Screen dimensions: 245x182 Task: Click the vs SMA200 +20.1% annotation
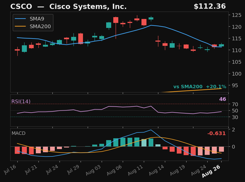(x=200, y=87)
